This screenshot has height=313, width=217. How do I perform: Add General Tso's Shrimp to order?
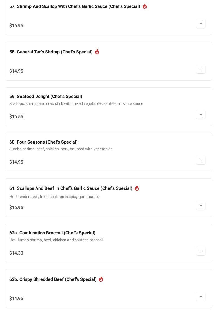[x=201, y=69]
